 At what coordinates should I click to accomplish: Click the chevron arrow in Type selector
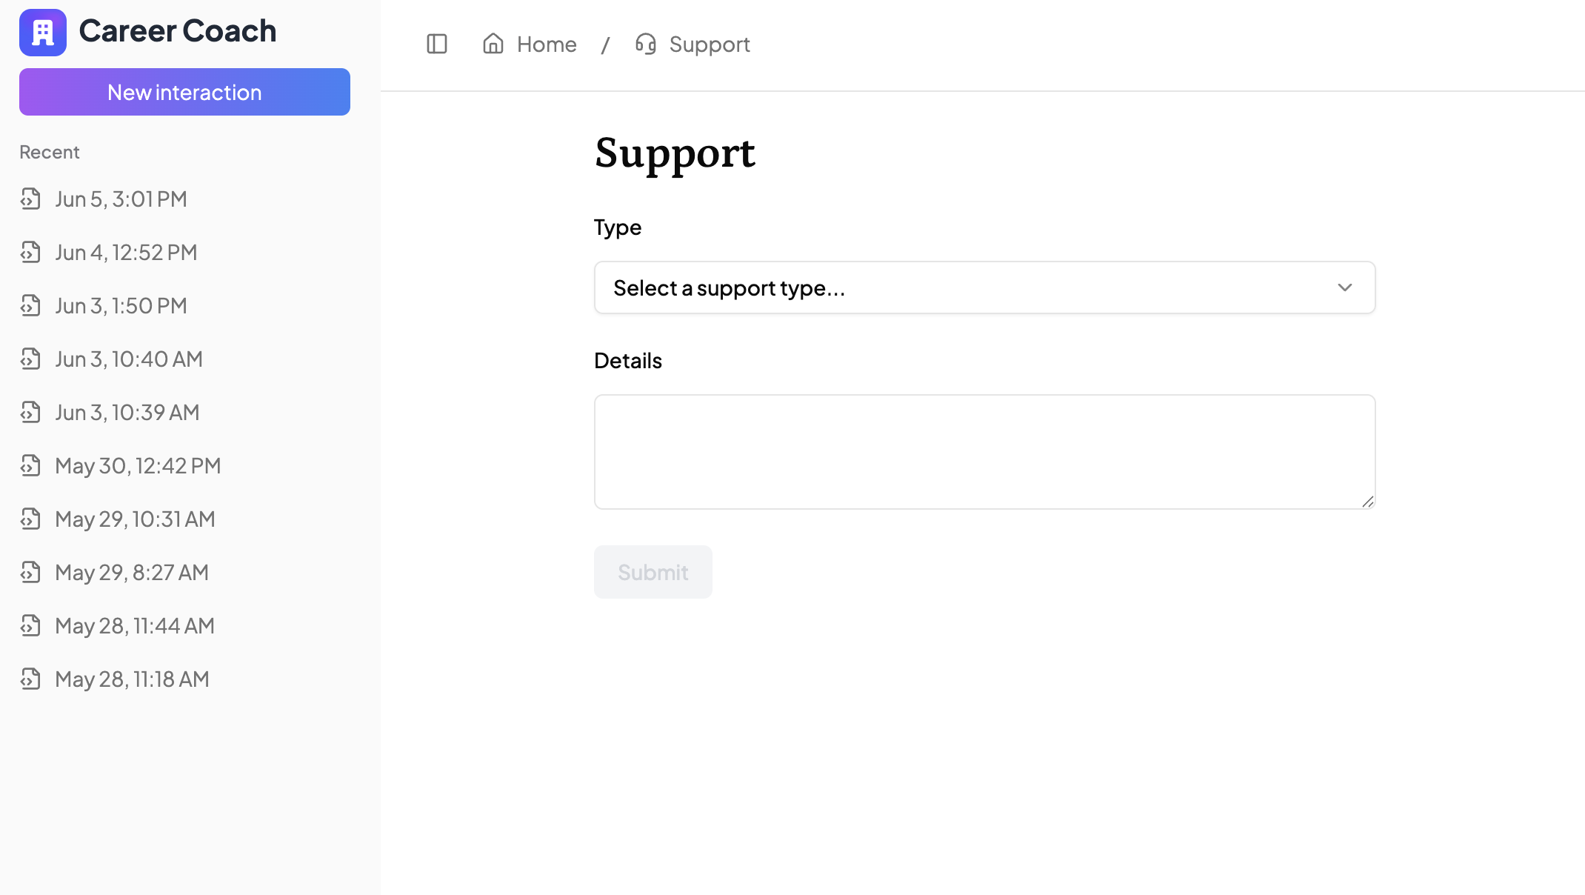click(x=1345, y=287)
